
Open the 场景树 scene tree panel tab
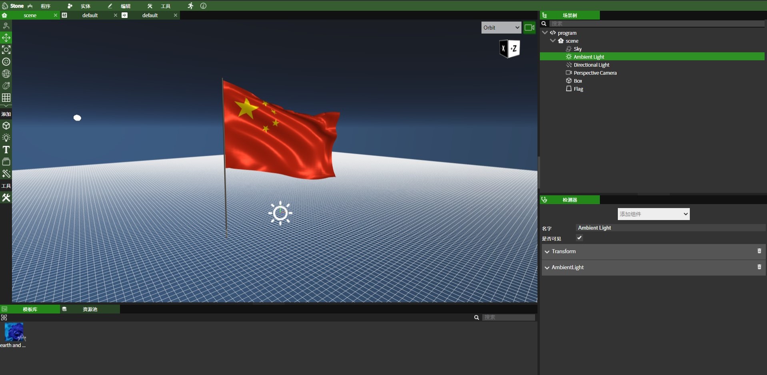coord(570,15)
